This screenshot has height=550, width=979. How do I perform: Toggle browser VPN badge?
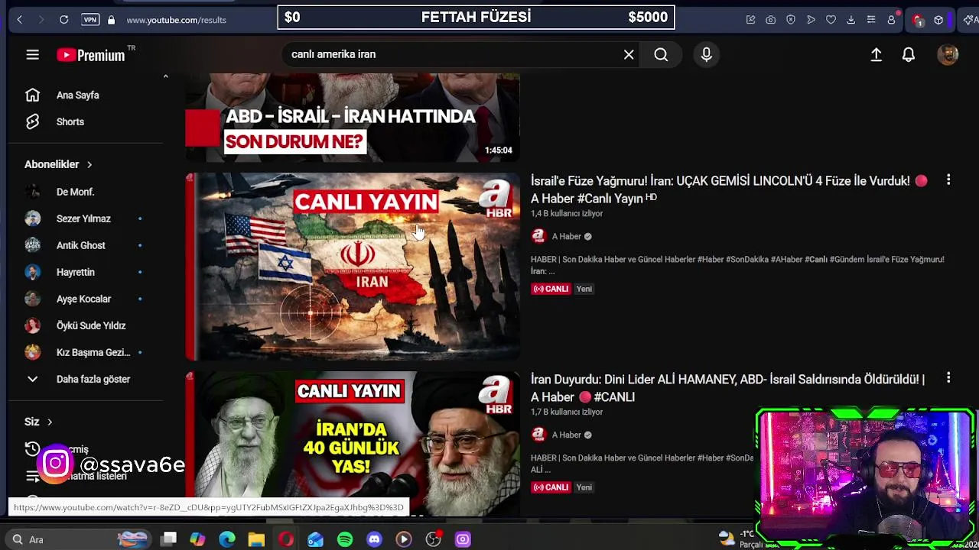(90, 20)
